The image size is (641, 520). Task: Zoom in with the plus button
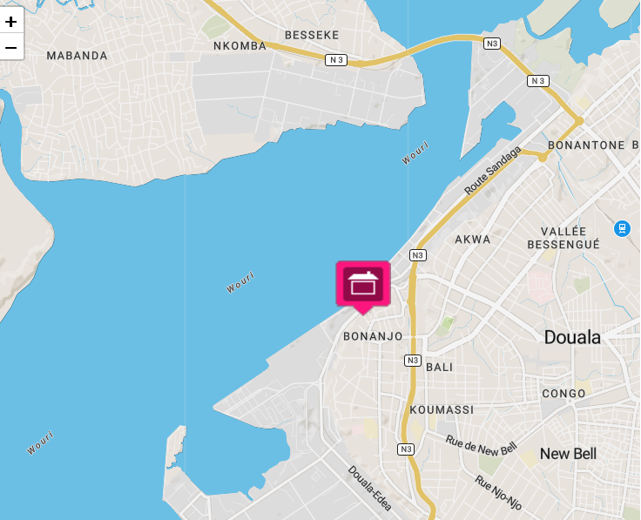11,21
